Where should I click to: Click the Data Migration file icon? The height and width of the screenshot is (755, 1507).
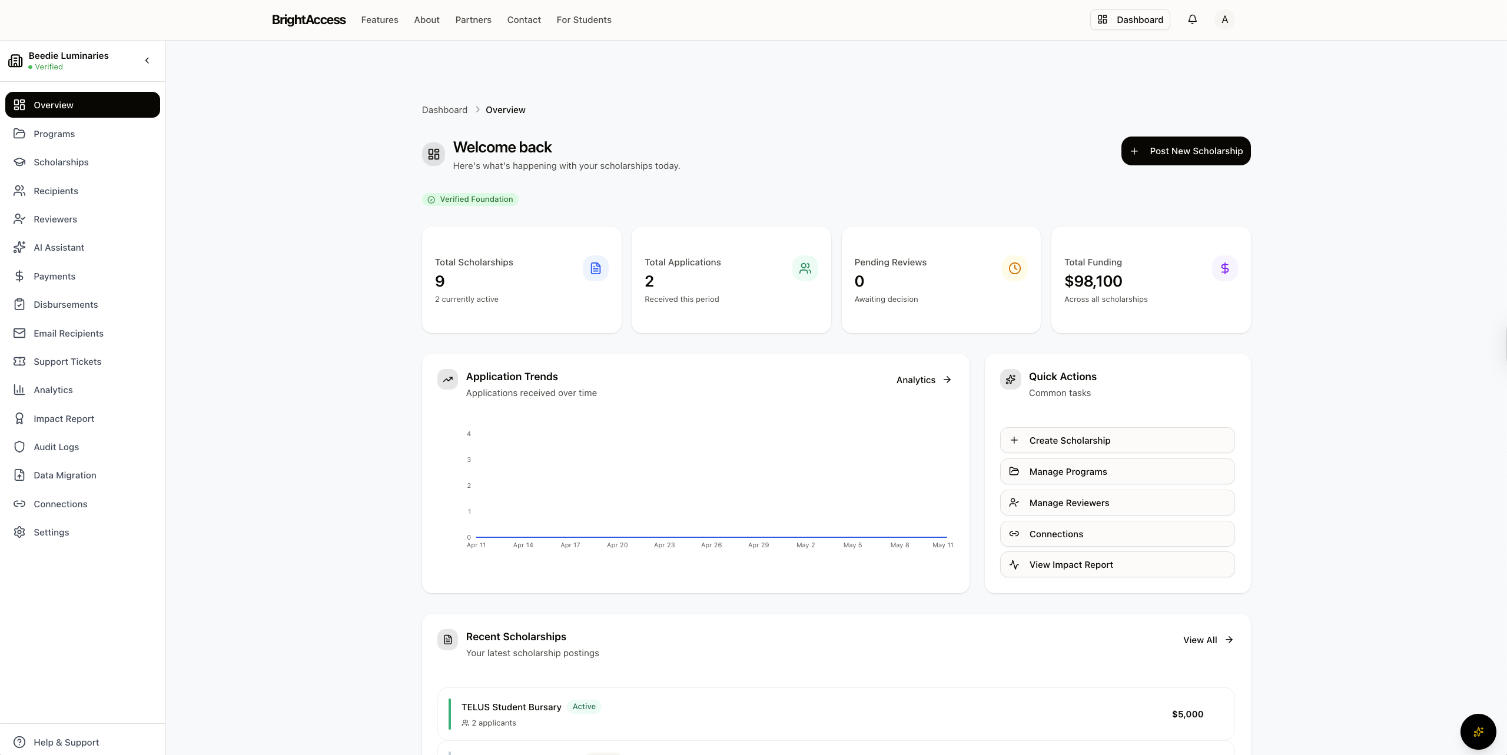[x=19, y=475]
